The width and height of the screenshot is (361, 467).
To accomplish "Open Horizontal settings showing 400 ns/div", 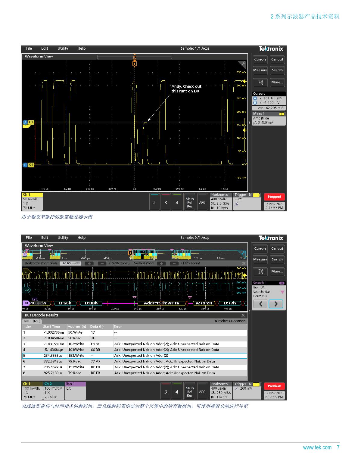I will pos(221,201).
